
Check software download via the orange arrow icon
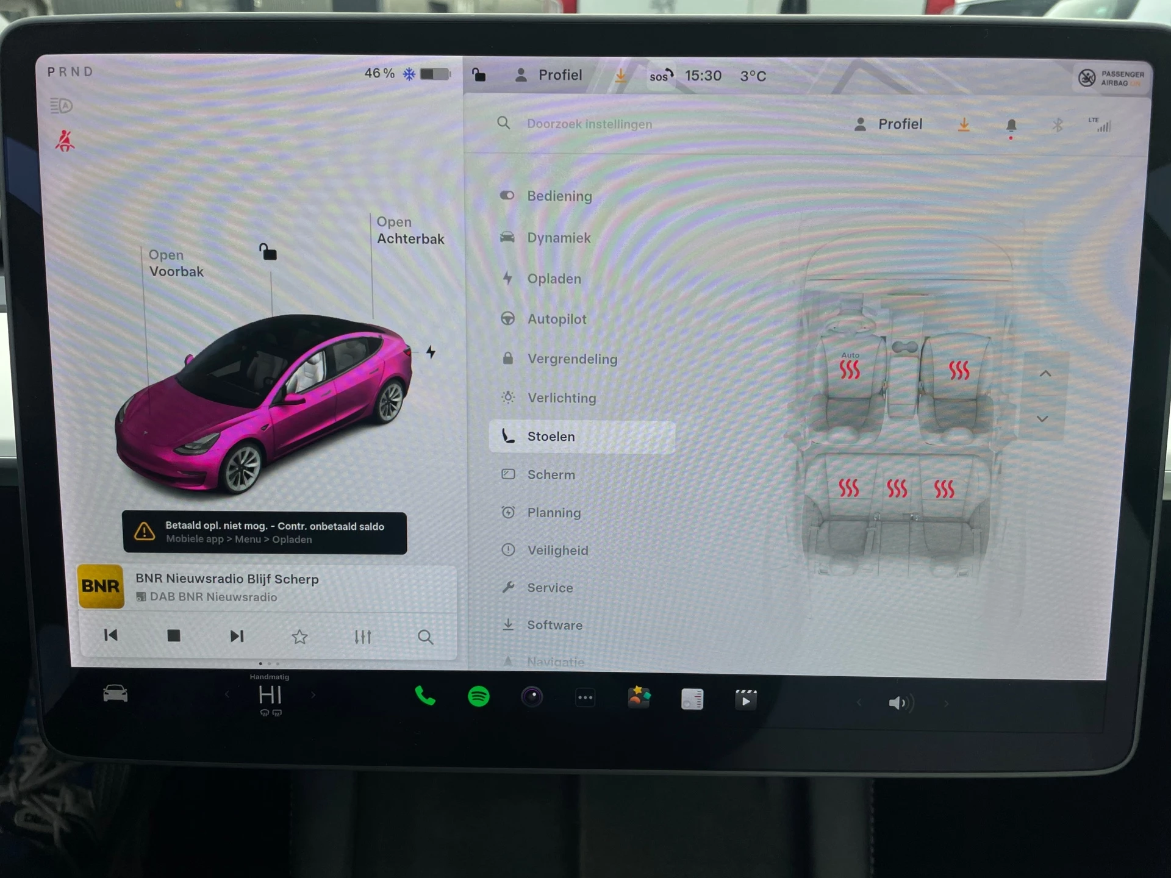pyautogui.click(x=964, y=124)
